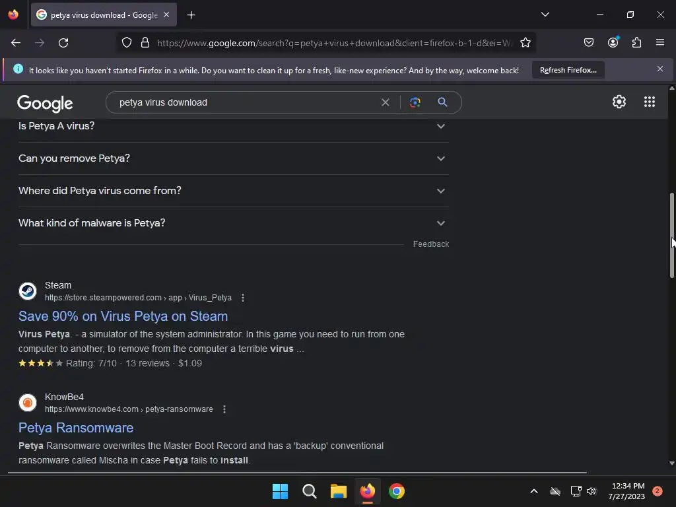Dismiss the Firefox refresh notification bar
676x507 pixels.
coord(660,69)
